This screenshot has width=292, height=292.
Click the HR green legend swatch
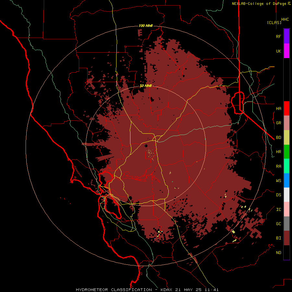[x=286, y=152]
